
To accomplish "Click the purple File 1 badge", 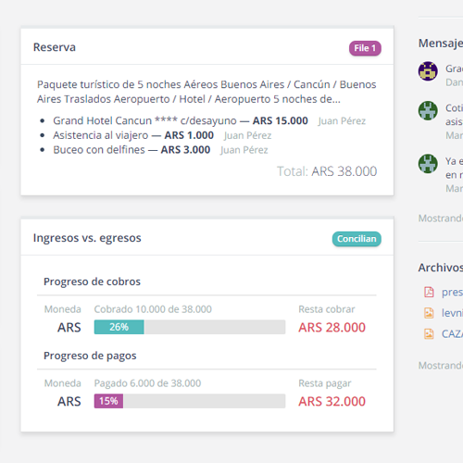I will (x=365, y=48).
